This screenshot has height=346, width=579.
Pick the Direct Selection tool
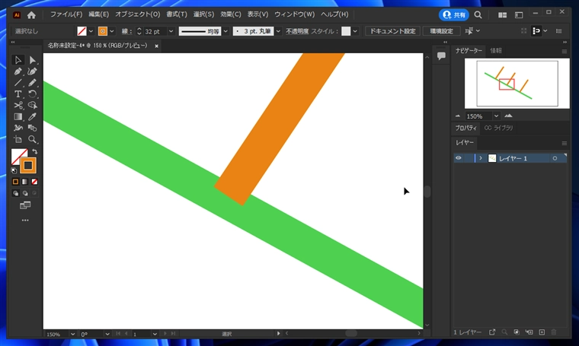pyautogui.click(x=33, y=59)
